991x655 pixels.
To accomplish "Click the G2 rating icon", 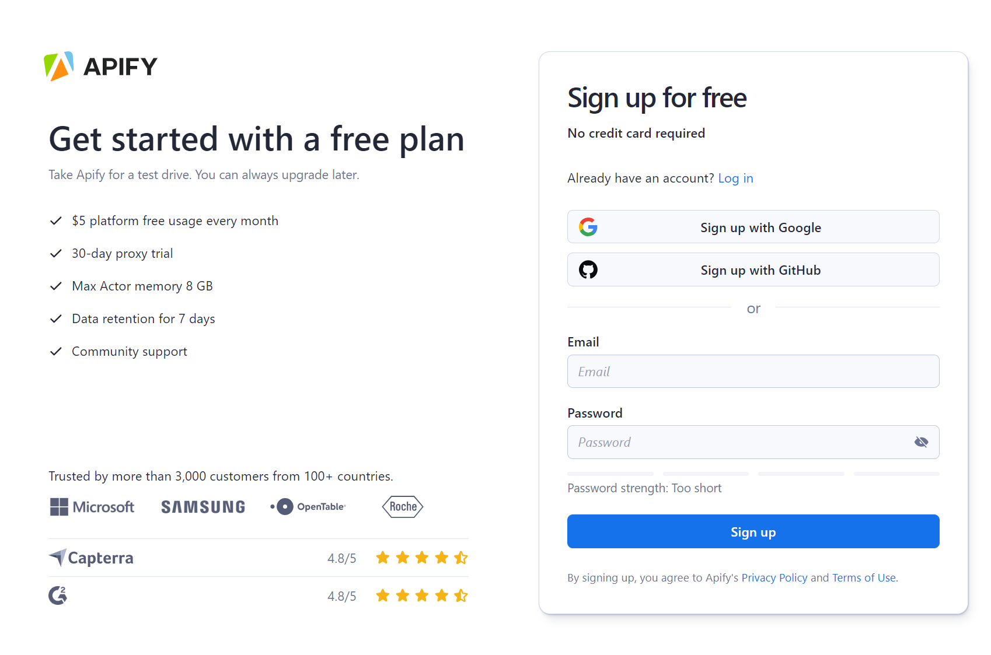I will tap(58, 595).
